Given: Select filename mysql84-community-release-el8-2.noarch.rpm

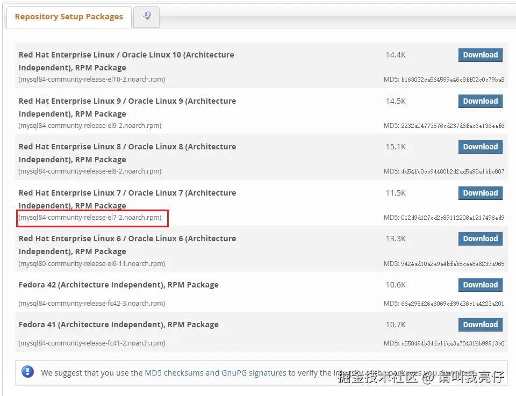Looking at the screenshot, I should tap(90, 171).
